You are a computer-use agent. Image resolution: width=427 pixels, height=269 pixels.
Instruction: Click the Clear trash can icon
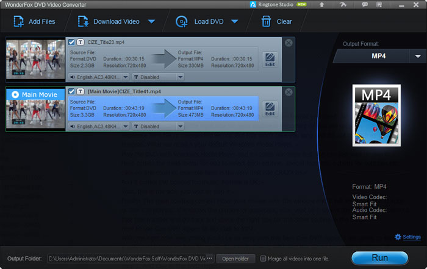click(x=266, y=21)
